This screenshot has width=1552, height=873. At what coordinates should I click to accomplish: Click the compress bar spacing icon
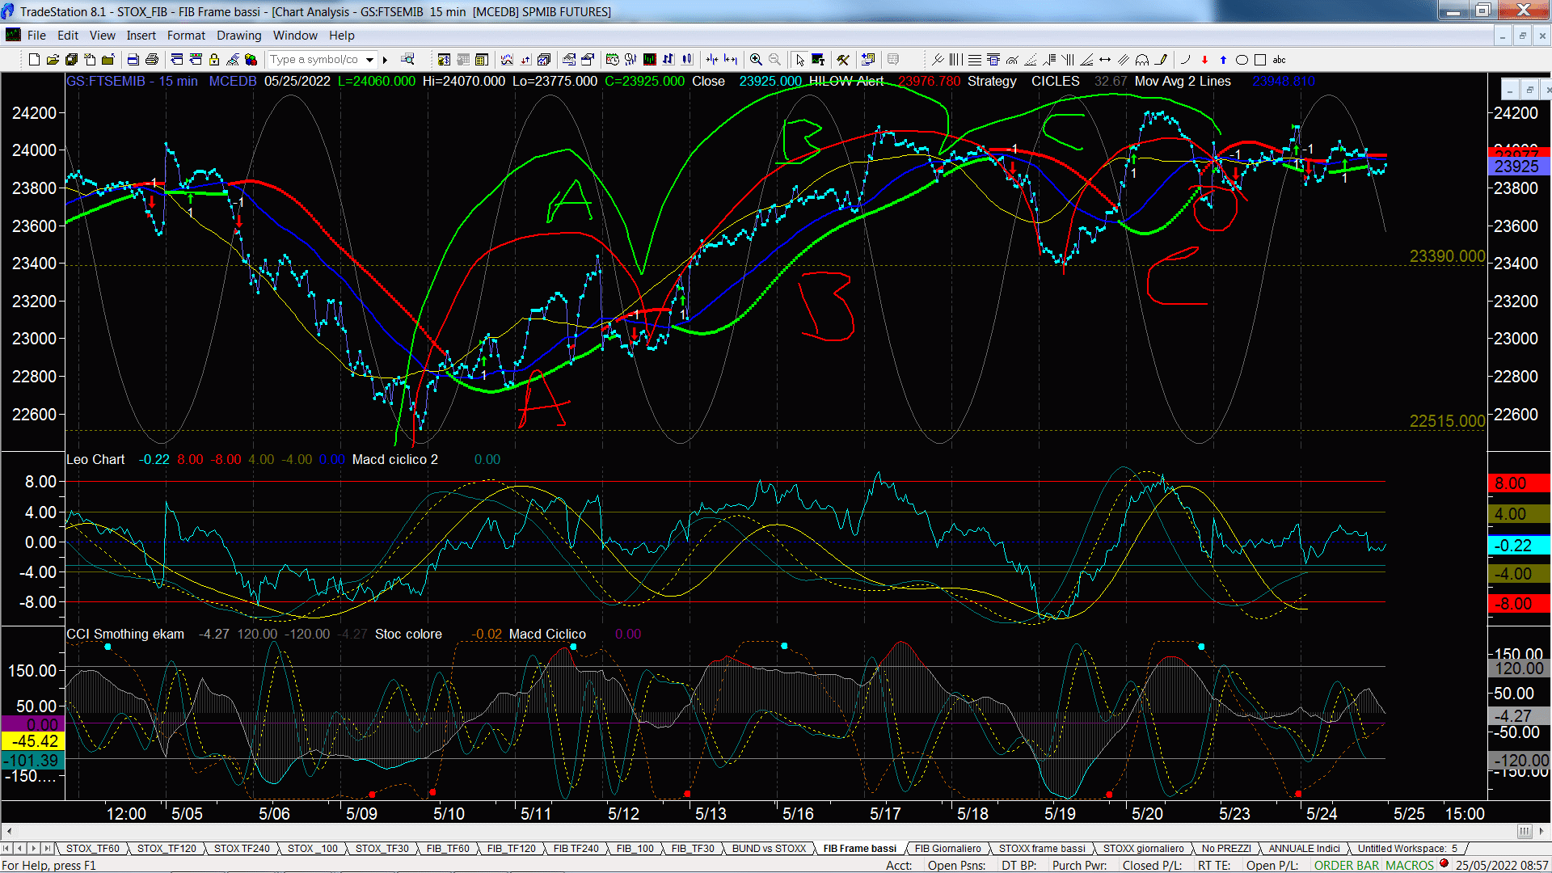tap(711, 60)
